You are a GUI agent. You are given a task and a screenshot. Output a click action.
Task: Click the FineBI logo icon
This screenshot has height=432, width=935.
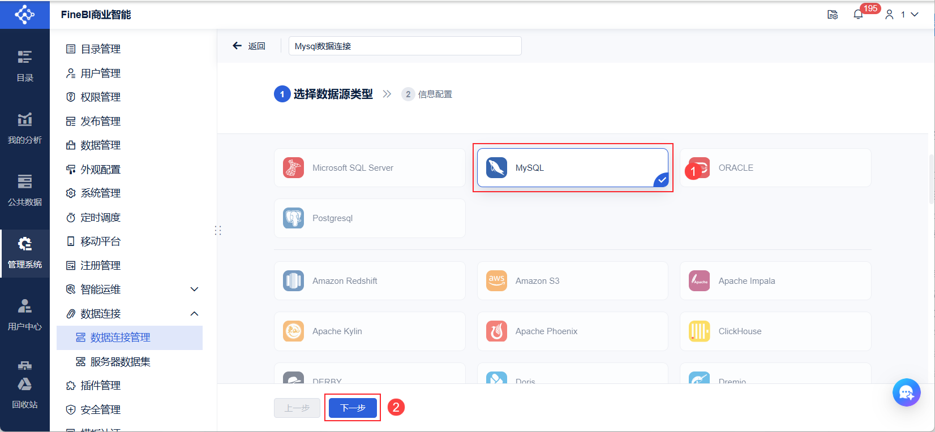(x=24, y=14)
